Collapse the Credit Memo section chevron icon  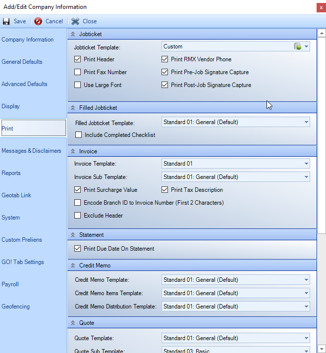pyautogui.click(x=73, y=265)
